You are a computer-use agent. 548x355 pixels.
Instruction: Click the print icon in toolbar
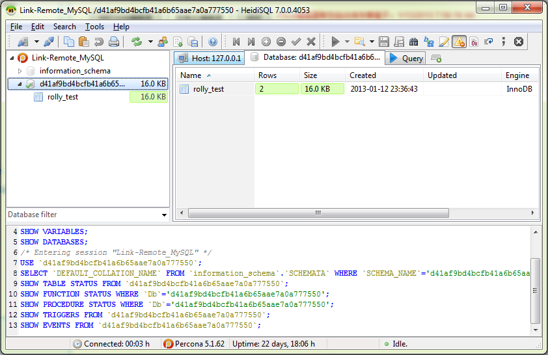(x=114, y=42)
